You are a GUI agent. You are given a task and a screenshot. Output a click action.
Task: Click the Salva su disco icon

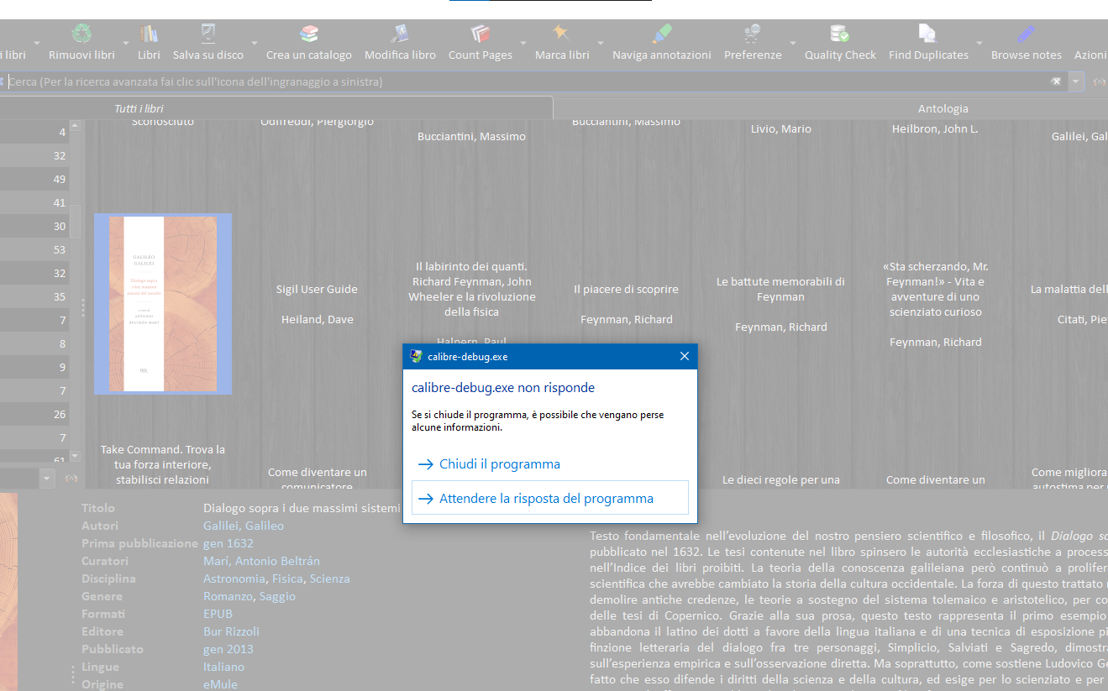(x=208, y=34)
